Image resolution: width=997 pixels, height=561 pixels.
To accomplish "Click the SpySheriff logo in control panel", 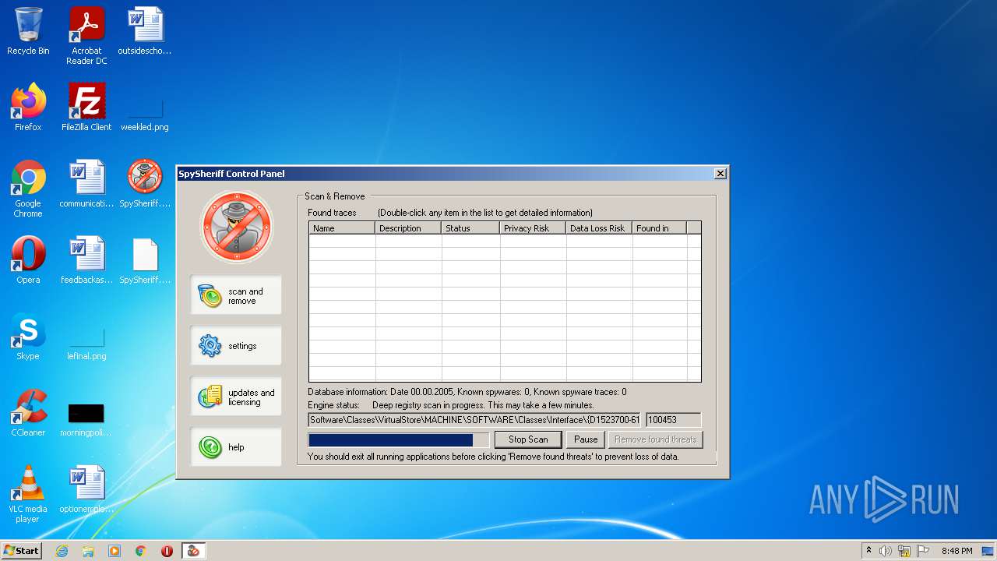I will click(237, 227).
